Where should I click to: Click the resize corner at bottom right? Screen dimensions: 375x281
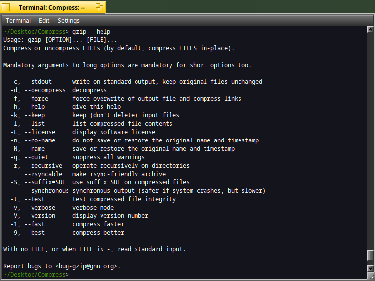coord(371,276)
